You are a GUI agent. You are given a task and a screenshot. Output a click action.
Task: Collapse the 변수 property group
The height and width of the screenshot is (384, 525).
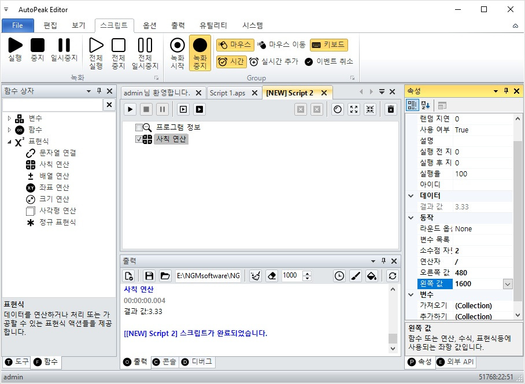(x=411, y=295)
